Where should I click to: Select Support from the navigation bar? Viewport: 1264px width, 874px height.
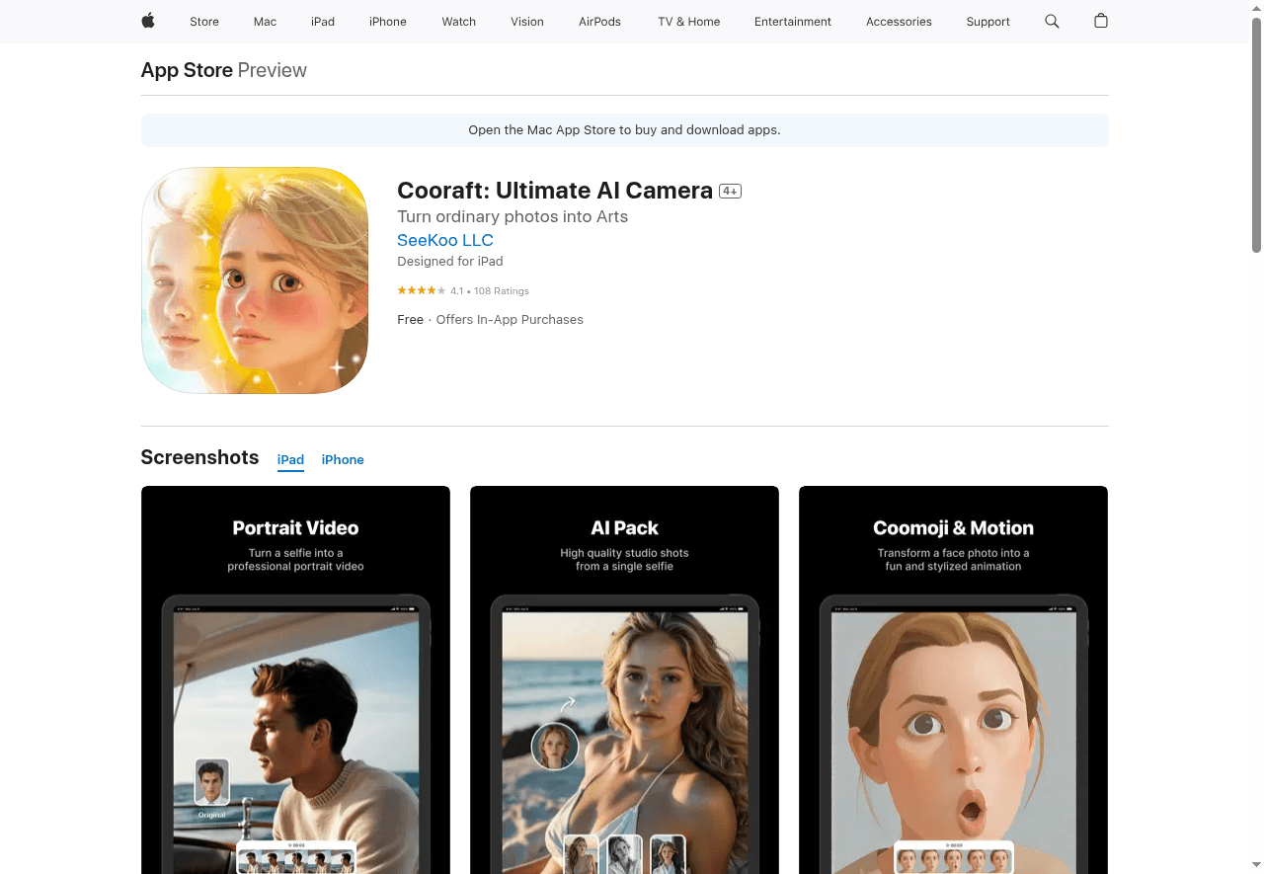pyautogui.click(x=987, y=21)
